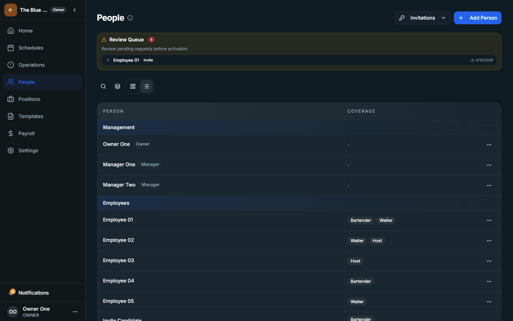Click the orange back arrow workspace icon

[x=11, y=10]
